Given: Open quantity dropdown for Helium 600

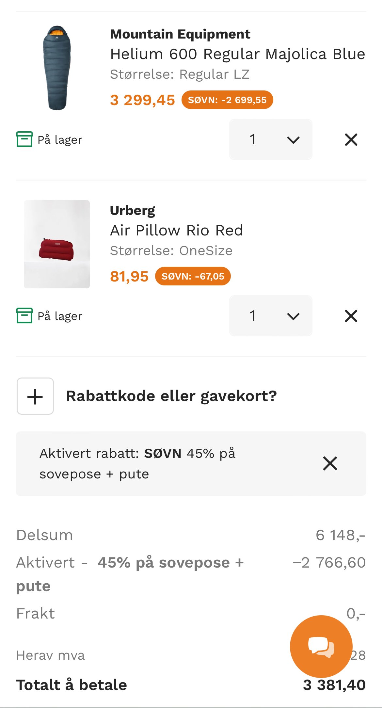Looking at the screenshot, I should click(x=271, y=140).
